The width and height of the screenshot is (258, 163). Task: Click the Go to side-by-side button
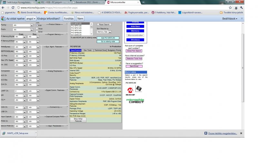(108, 42)
